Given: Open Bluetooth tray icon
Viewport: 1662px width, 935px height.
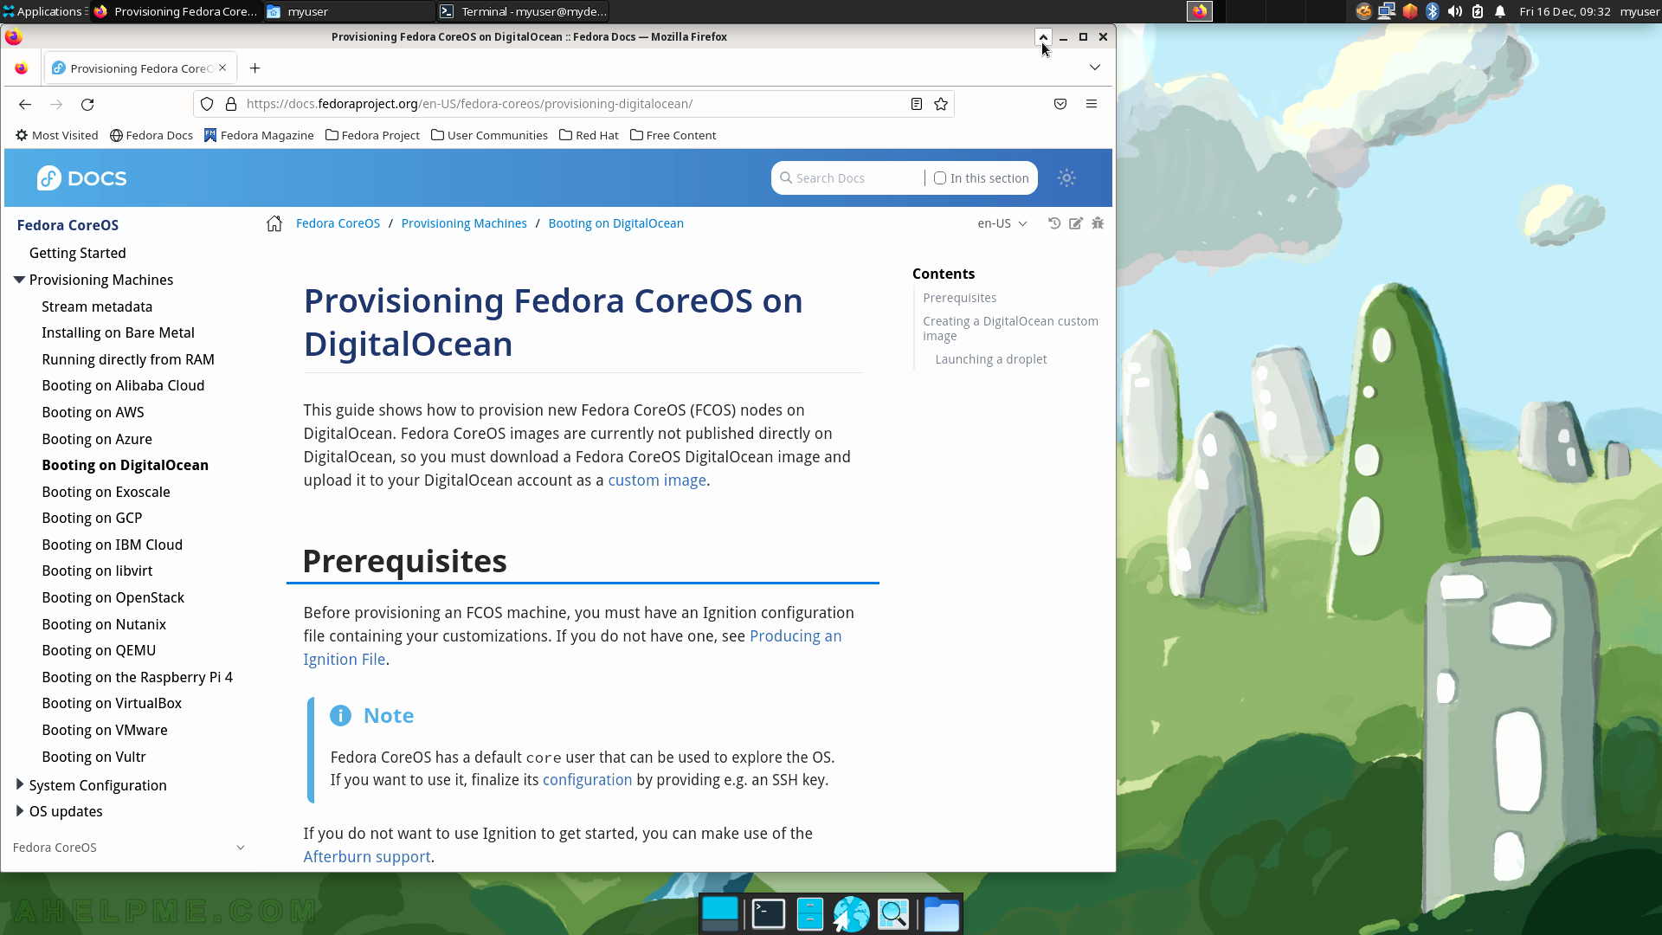Looking at the screenshot, I should [1432, 11].
